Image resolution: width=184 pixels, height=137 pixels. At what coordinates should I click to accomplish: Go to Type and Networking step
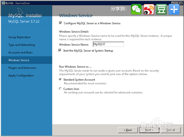[x=22, y=45]
